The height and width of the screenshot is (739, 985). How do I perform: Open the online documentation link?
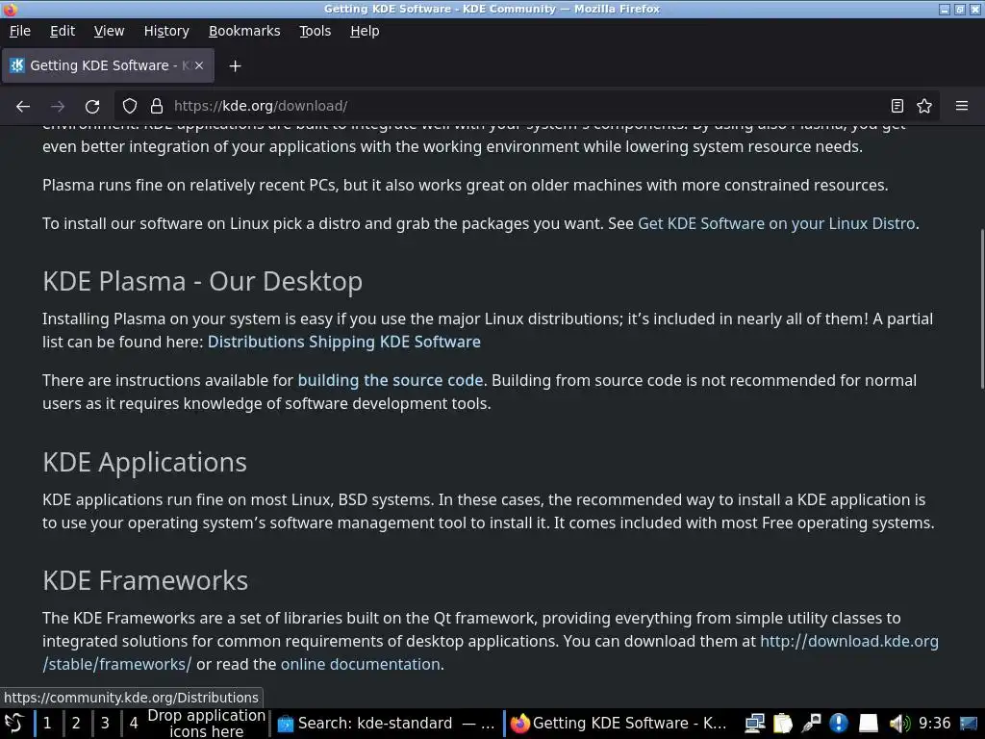tap(361, 664)
